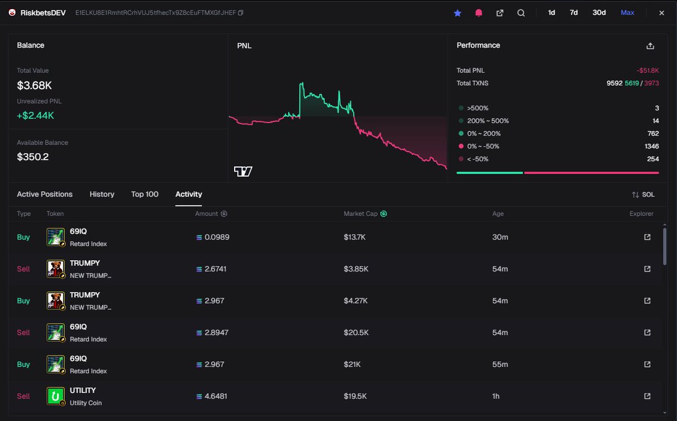This screenshot has height=421, width=677.
Task: Switch to Active Positions tab
Action: (x=45, y=194)
